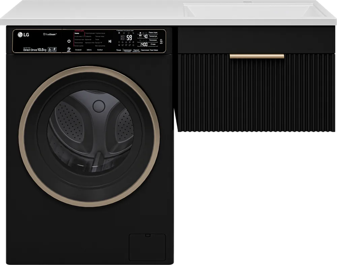Image resolution: width=337 pixels, height=265 pixels.
Task: Tap the remote start phone icon
Action: [x=161, y=41]
